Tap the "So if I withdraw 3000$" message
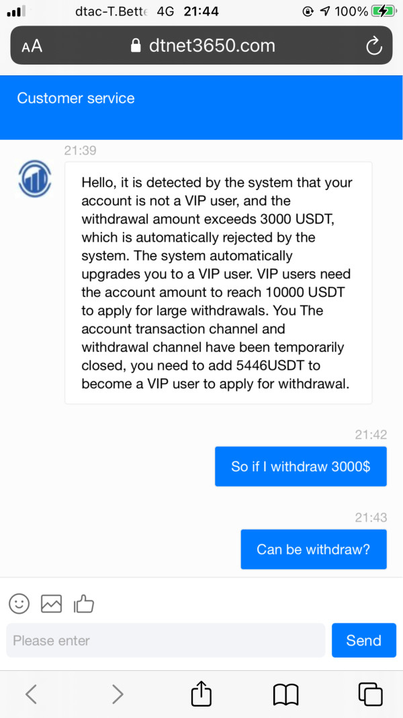 click(x=300, y=466)
